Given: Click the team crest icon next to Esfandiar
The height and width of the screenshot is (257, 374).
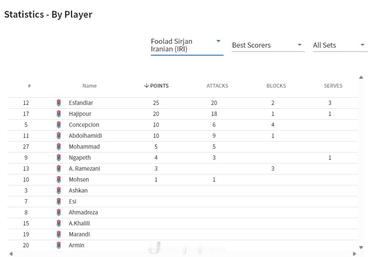Looking at the screenshot, I should (x=59, y=103).
